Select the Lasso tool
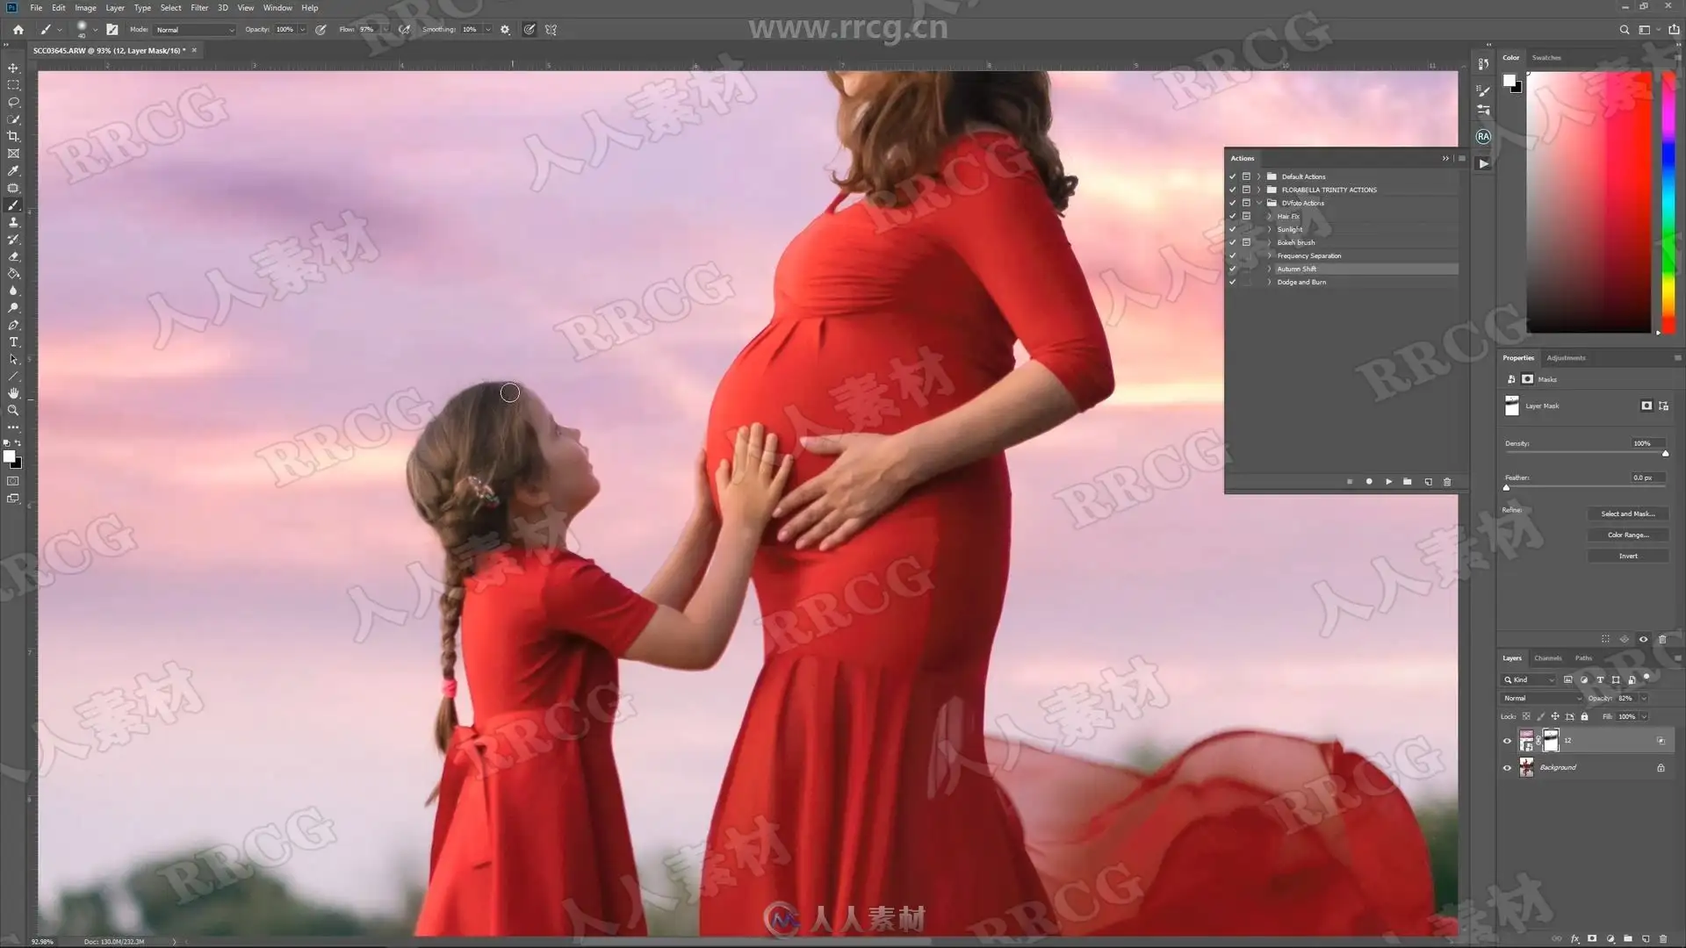Image resolution: width=1686 pixels, height=948 pixels. click(x=13, y=102)
